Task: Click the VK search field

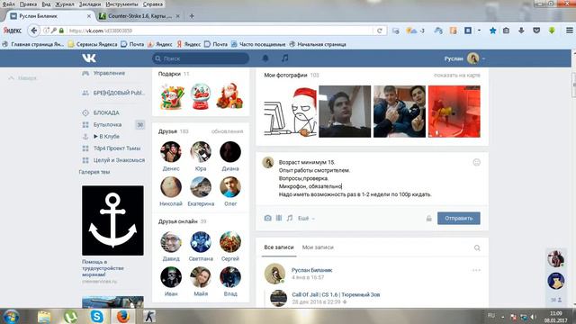Action: coord(201,58)
